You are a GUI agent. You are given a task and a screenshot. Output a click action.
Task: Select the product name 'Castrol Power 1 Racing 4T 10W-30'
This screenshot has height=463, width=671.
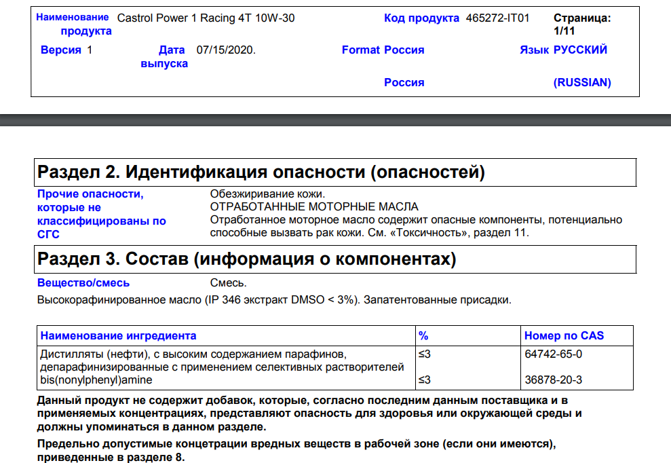point(206,18)
